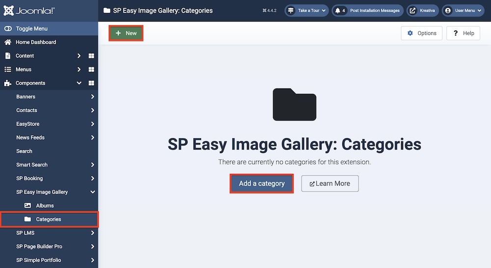
Task: Expand SP Simple Portfolio chevron
Action: (x=92, y=260)
